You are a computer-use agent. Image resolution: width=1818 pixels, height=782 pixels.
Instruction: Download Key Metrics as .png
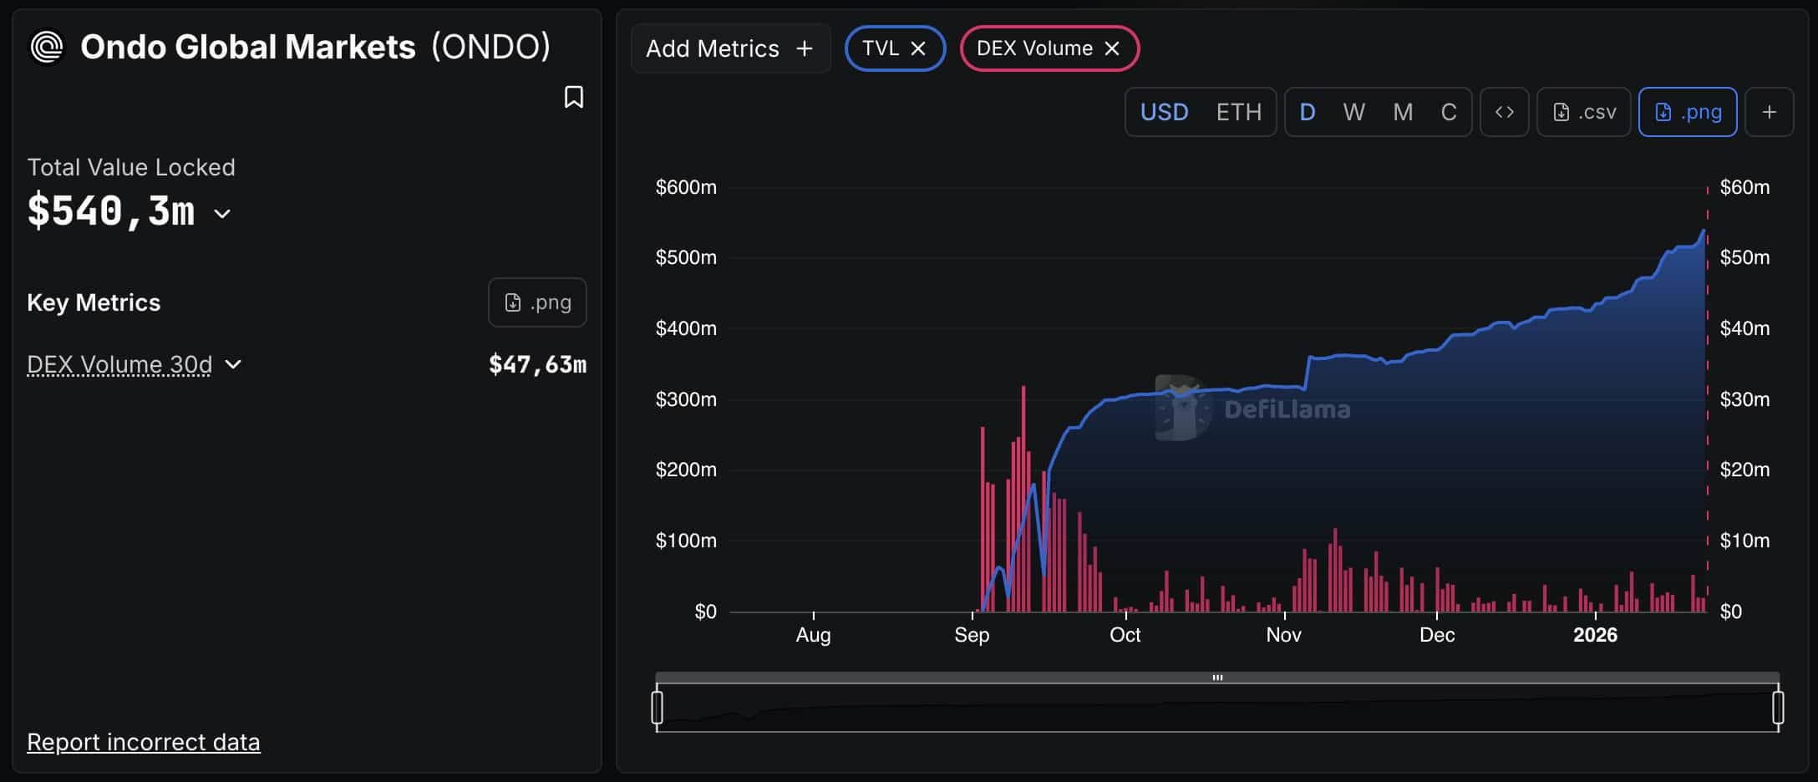point(537,302)
